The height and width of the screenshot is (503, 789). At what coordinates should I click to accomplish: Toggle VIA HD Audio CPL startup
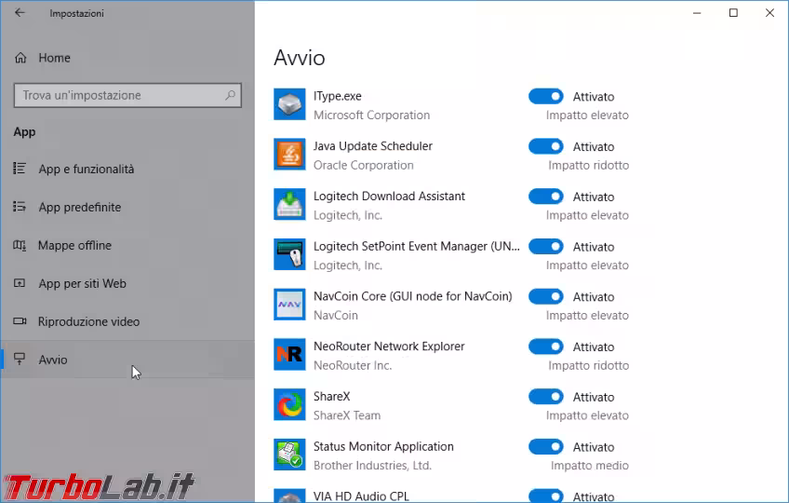point(546,496)
